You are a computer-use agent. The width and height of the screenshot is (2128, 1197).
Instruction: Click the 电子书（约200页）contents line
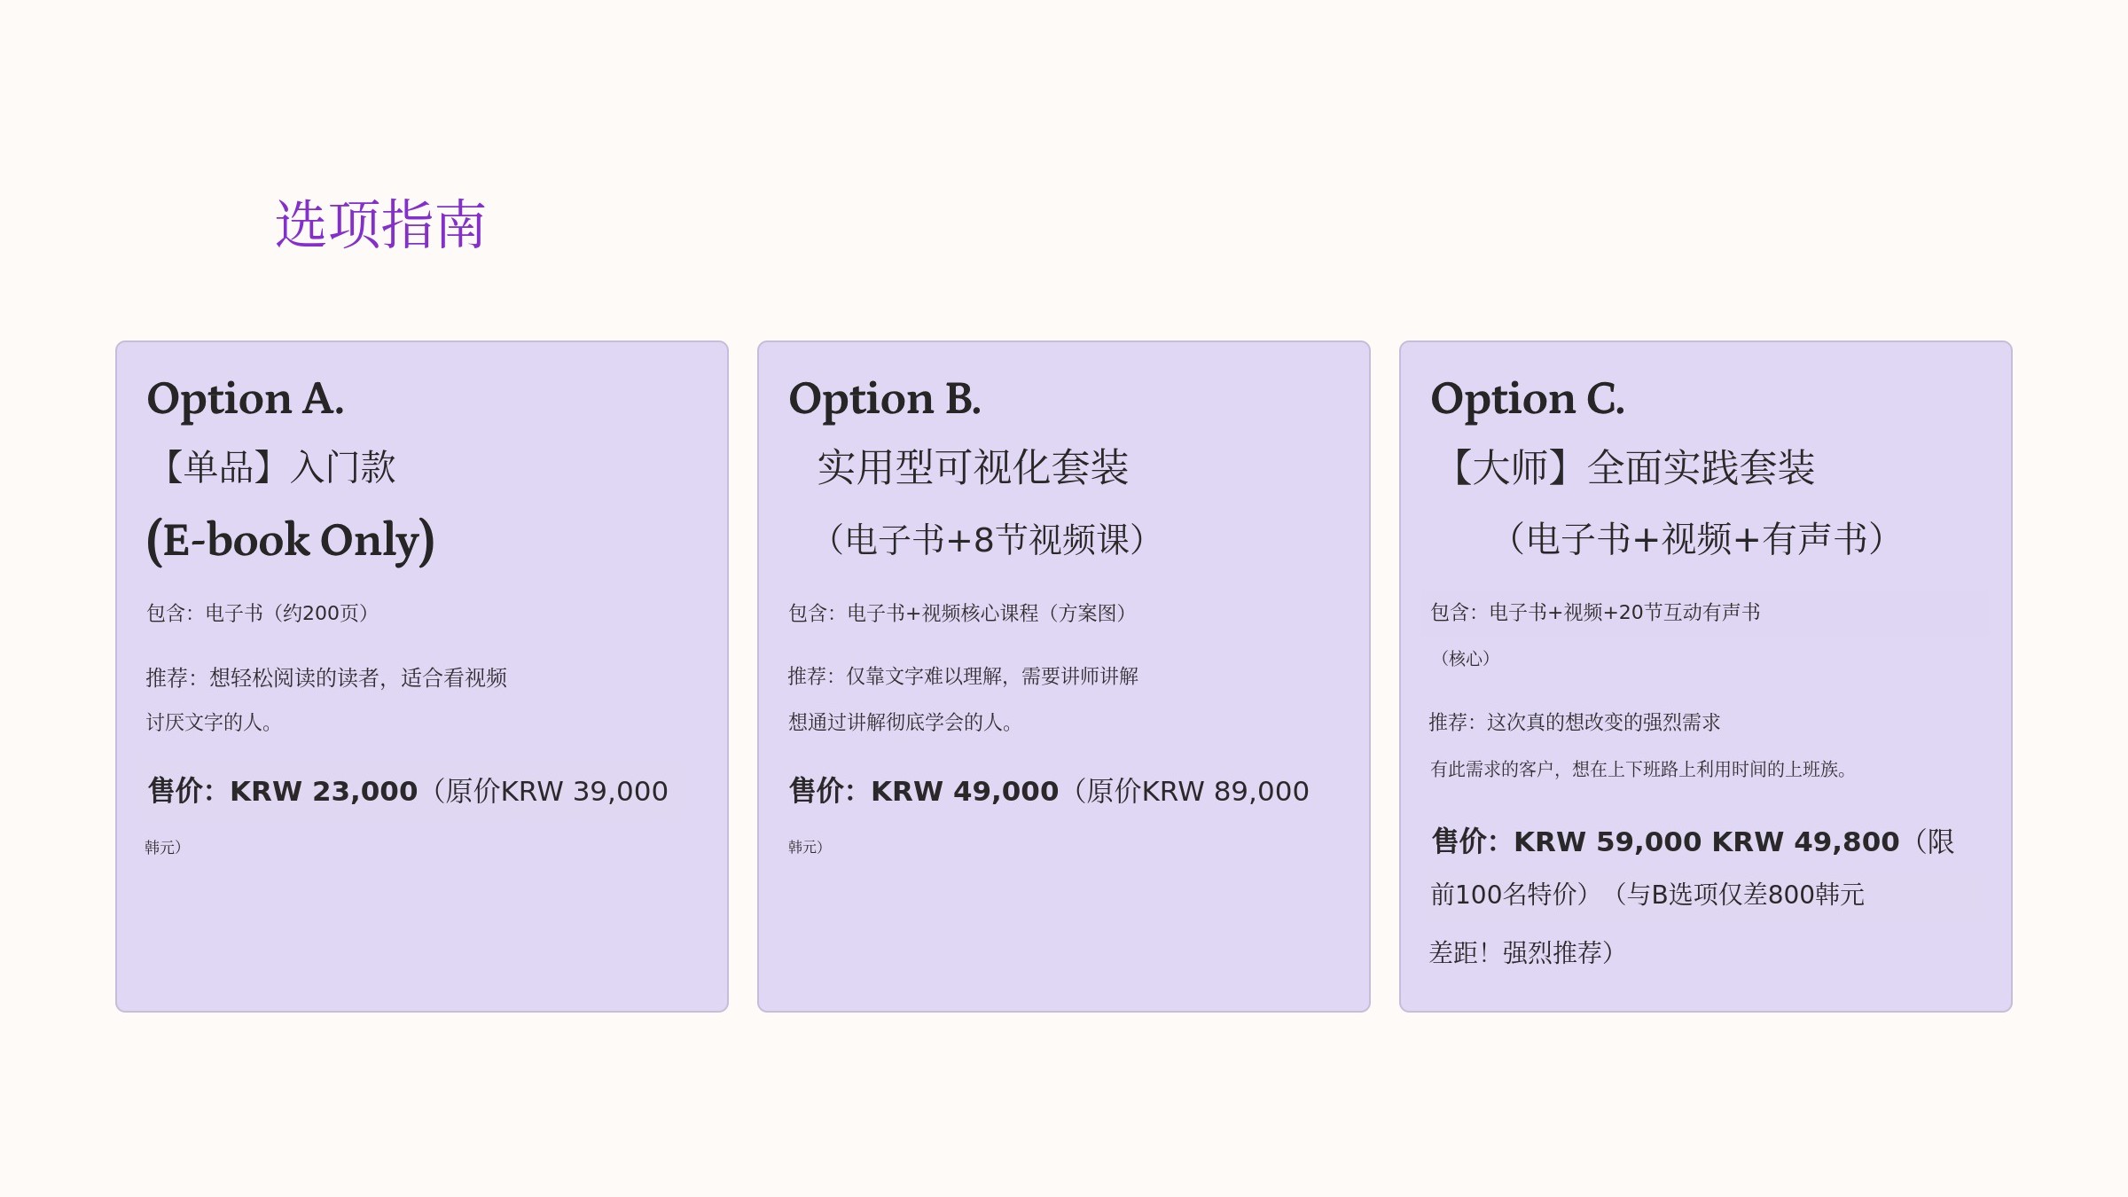click(x=258, y=613)
